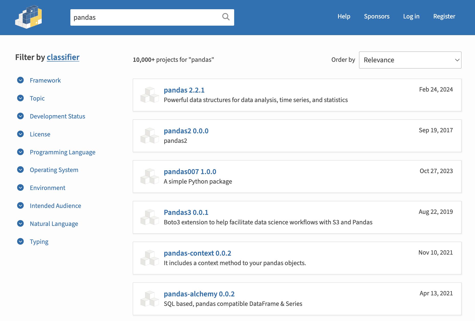The height and width of the screenshot is (321, 475).
Task: Click the pandas2 0.0.0 package cube icon
Action: pyautogui.click(x=150, y=136)
